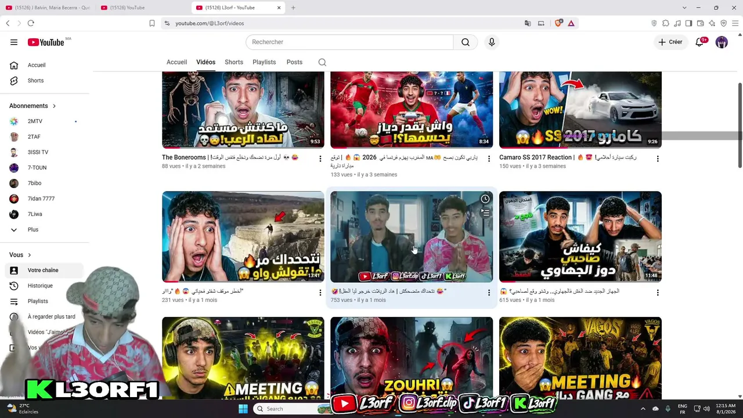
Task: Add hovered video to queue via list icon
Action: 485,213
